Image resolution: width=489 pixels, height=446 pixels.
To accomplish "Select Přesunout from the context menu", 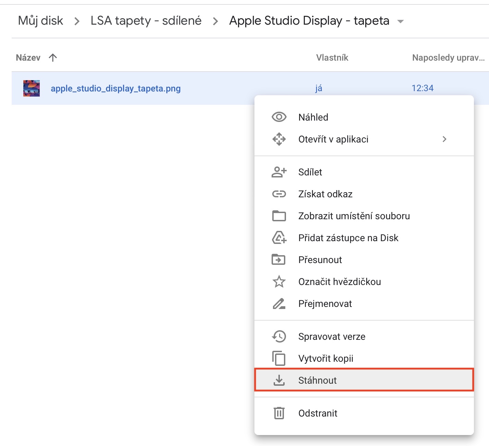I will pyautogui.click(x=320, y=260).
